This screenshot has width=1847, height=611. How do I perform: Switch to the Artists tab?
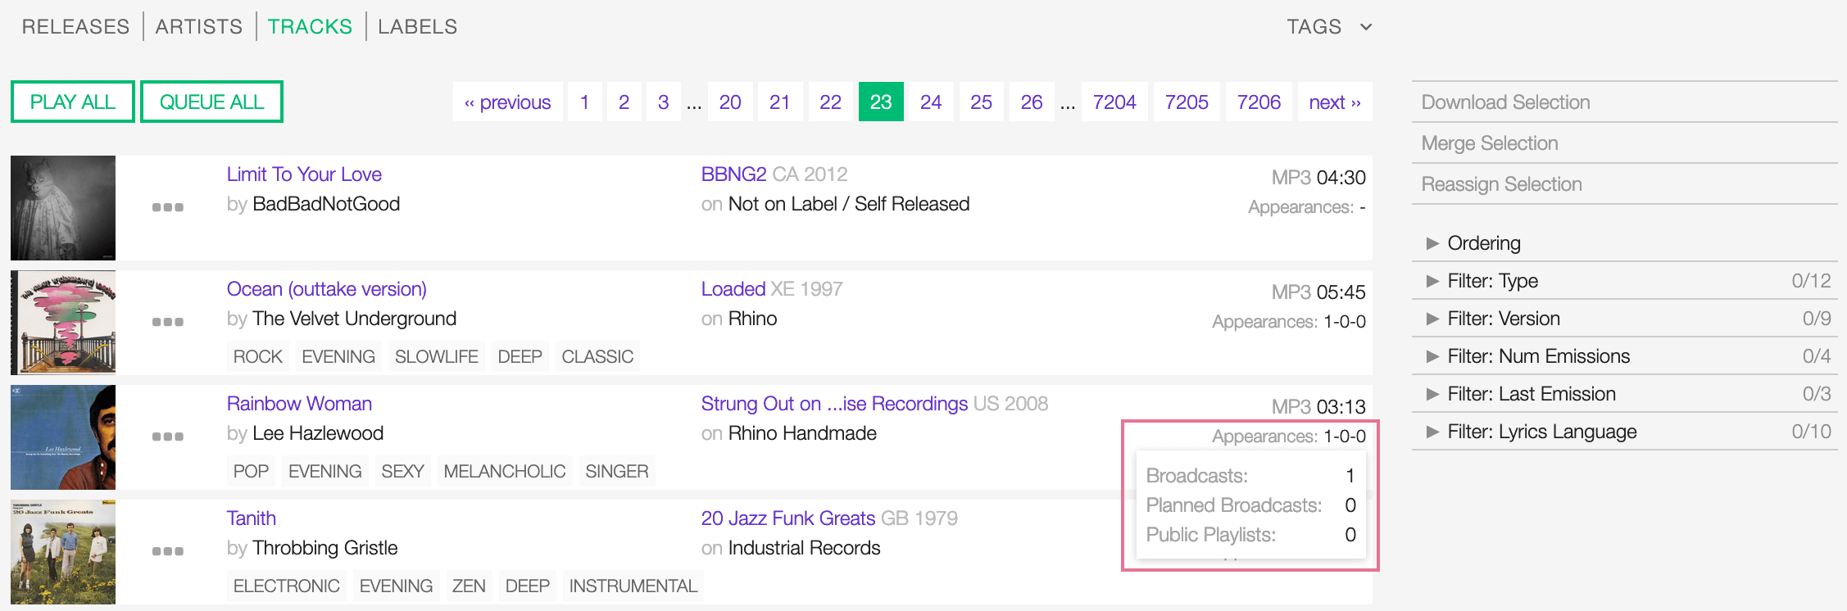[x=199, y=27]
